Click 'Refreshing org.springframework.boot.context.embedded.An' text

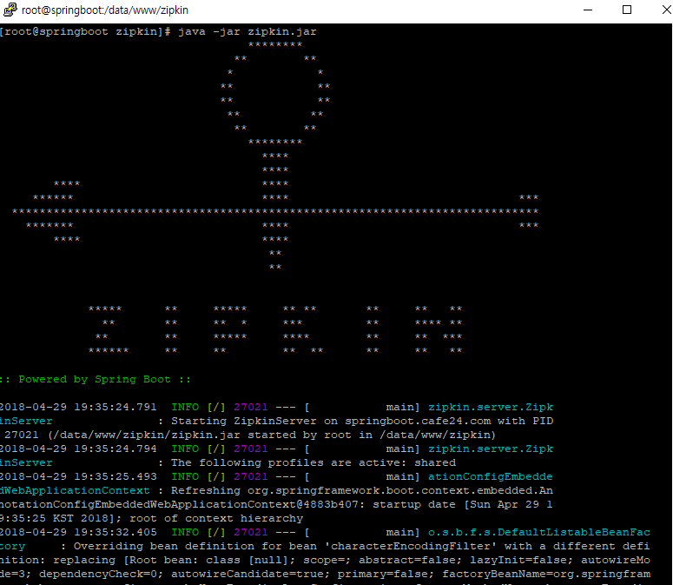click(x=362, y=490)
